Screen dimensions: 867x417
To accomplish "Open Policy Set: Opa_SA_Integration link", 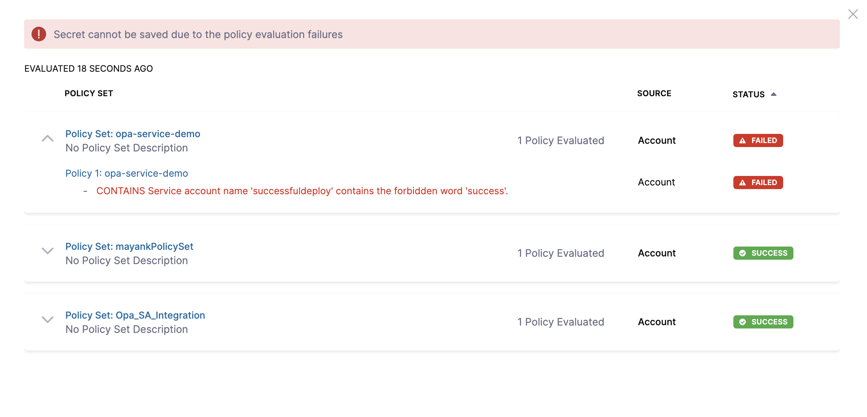I will tap(135, 315).
